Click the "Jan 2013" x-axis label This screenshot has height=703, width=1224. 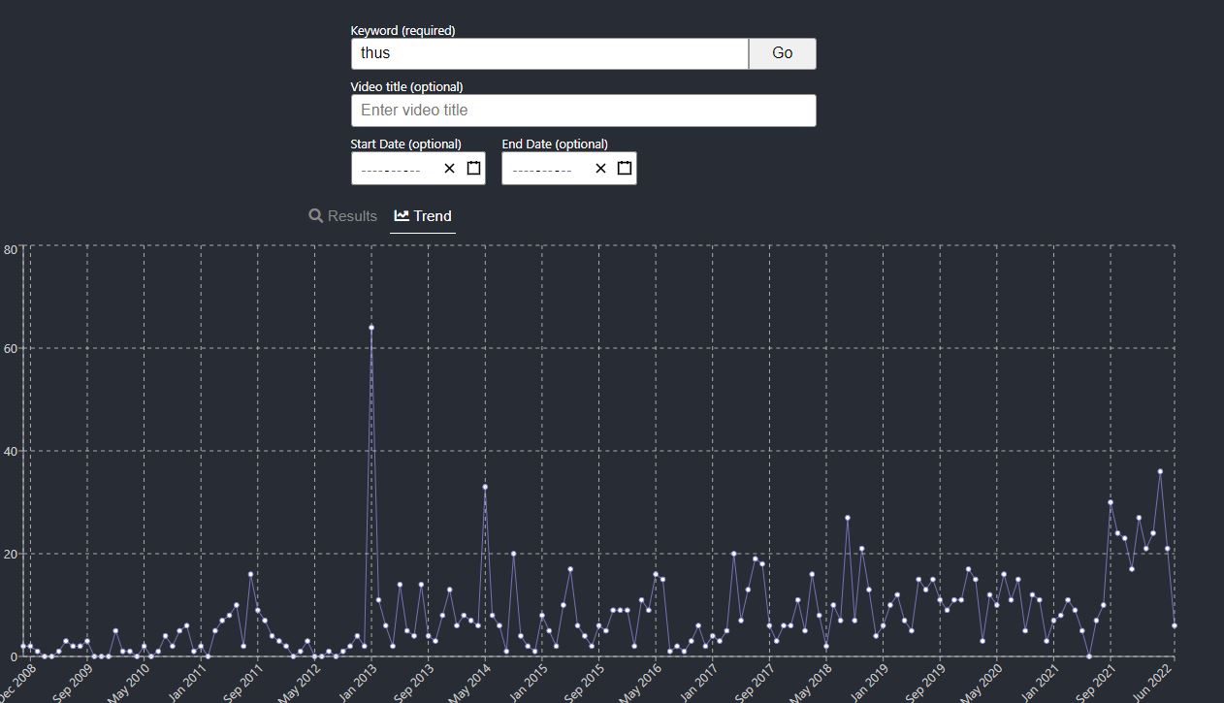[358, 683]
